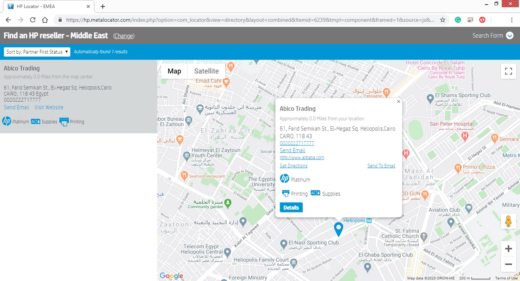Viewport: 520px width, 281px height.
Task: Bookmark this page with the star icon
Action: click(443, 20)
